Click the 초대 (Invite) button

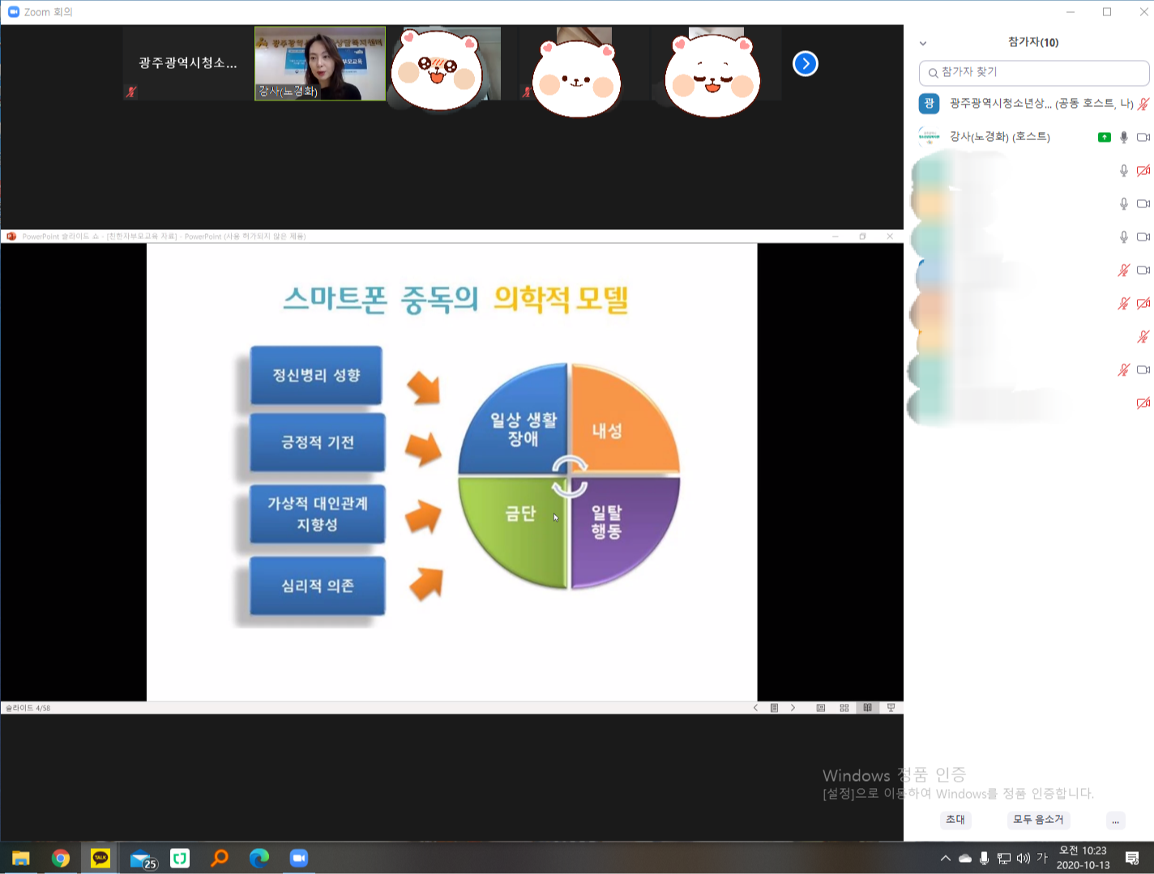[x=955, y=820]
